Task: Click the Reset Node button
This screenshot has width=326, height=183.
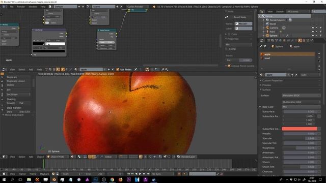Action: coord(240,17)
